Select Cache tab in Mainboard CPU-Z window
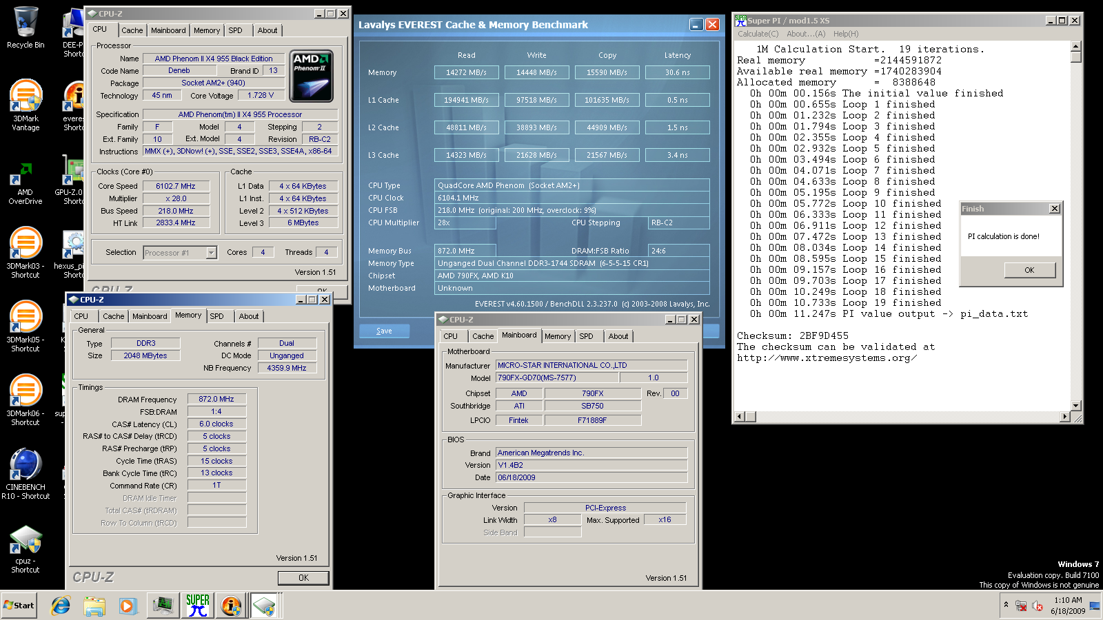The height and width of the screenshot is (620, 1103). pyautogui.click(x=483, y=336)
